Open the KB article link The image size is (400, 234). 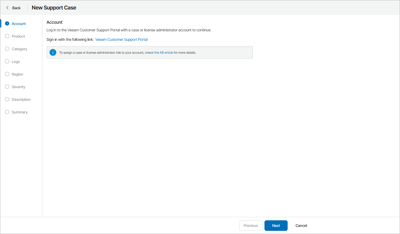pos(163,52)
